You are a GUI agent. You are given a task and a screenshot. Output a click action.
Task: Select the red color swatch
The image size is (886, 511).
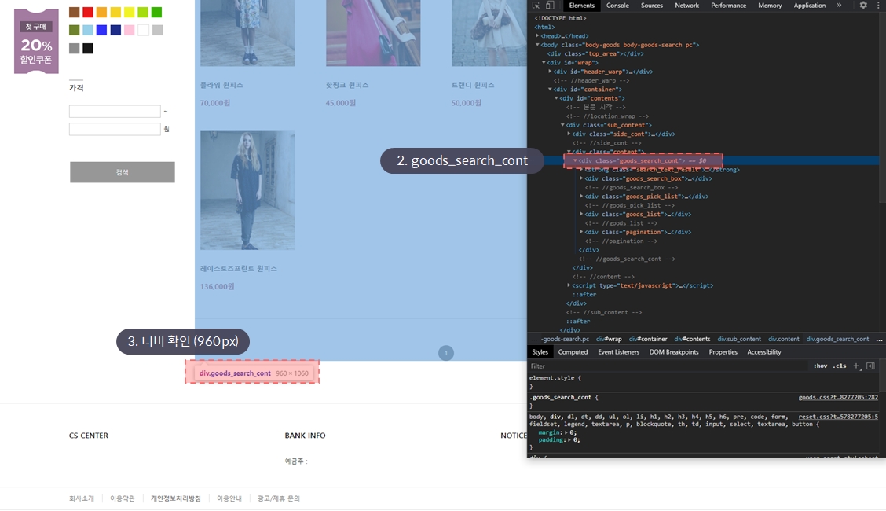[88, 12]
